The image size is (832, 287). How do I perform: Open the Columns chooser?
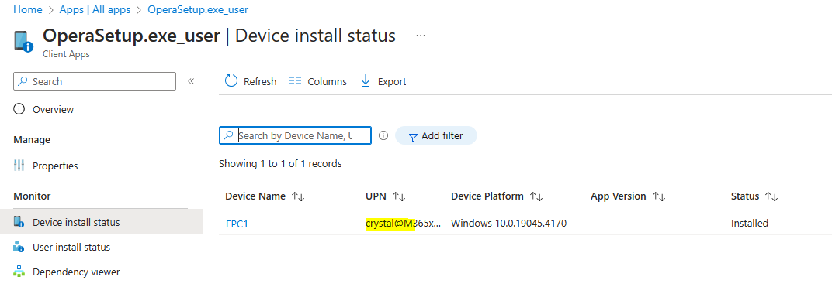(x=317, y=81)
